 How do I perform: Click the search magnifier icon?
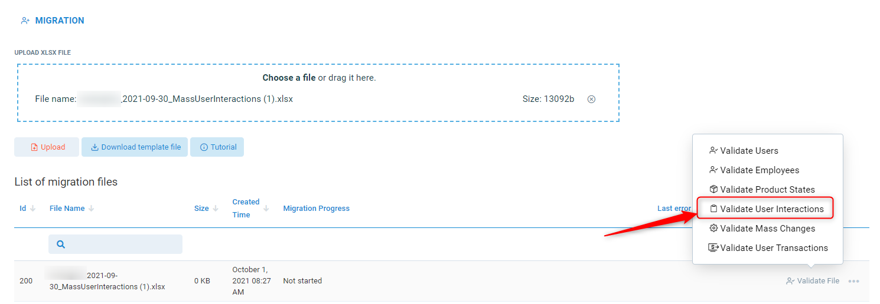(x=61, y=244)
